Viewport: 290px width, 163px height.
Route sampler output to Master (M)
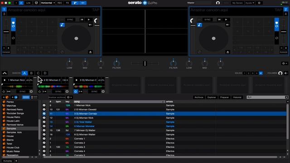pos(261,73)
